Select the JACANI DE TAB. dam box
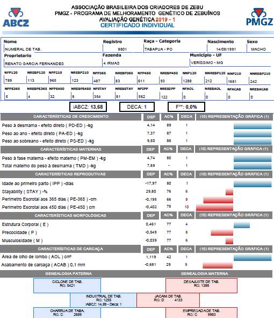Image resolution: width=274 pixels, height=318 pixels. pos(168,300)
